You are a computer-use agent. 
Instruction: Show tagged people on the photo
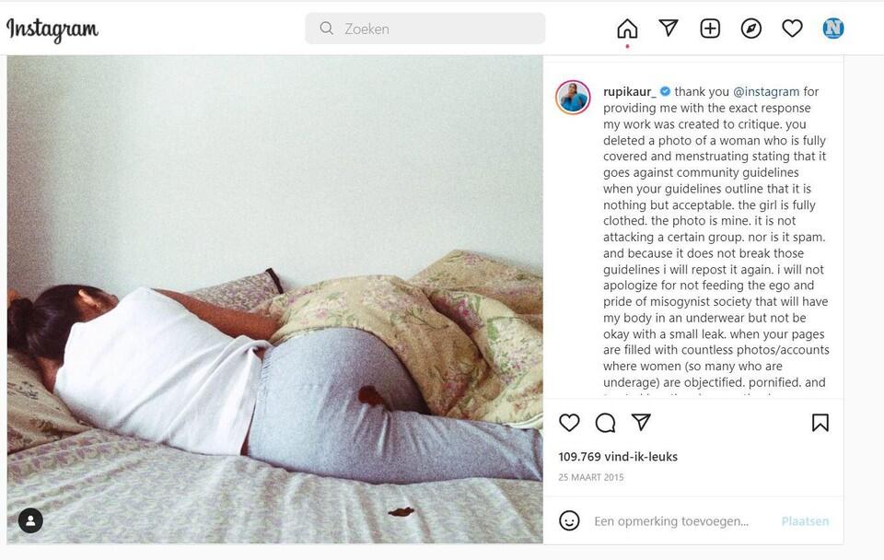click(30, 520)
